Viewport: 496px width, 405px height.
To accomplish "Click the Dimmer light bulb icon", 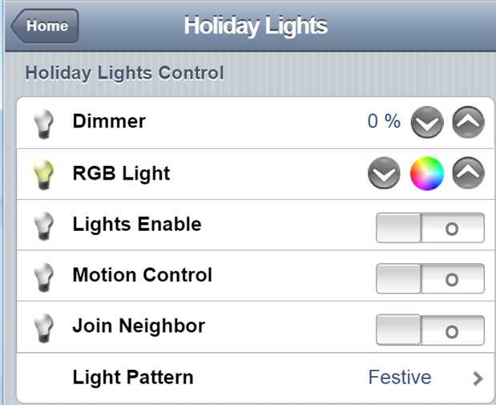I will click(43, 124).
